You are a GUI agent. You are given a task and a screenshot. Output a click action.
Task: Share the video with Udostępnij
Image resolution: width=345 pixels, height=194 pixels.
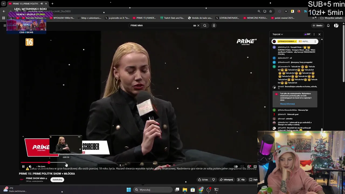(x=226, y=180)
